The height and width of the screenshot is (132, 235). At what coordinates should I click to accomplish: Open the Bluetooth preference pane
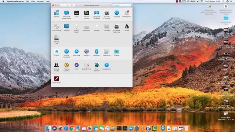pyautogui.click(x=97, y=52)
